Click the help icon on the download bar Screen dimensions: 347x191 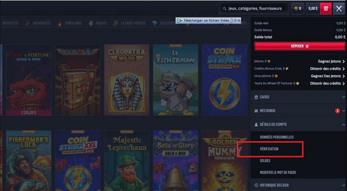tap(235, 20)
